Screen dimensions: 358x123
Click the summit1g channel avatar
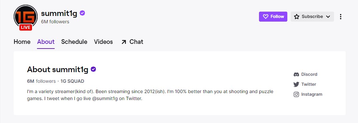[26, 16]
